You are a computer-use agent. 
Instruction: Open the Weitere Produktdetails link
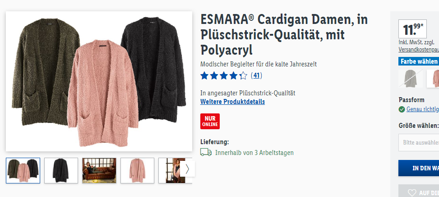233,102
